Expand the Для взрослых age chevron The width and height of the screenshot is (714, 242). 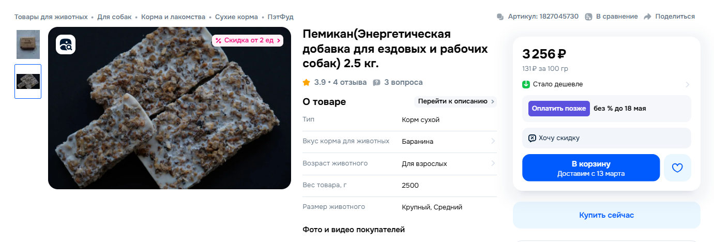point(493,163)
